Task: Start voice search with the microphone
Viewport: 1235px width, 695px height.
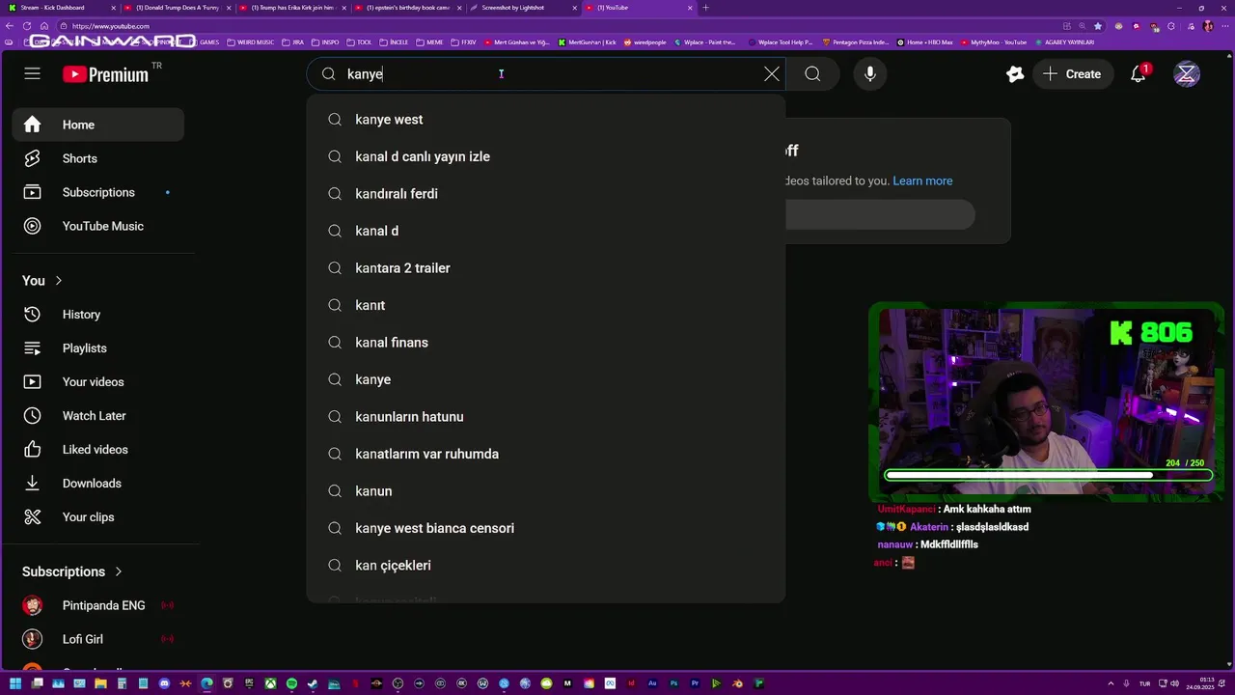Action: 869,73
